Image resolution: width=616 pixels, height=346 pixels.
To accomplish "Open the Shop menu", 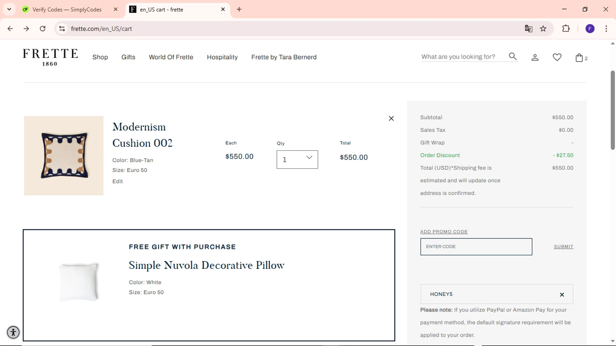I will (x=100, y=57).
